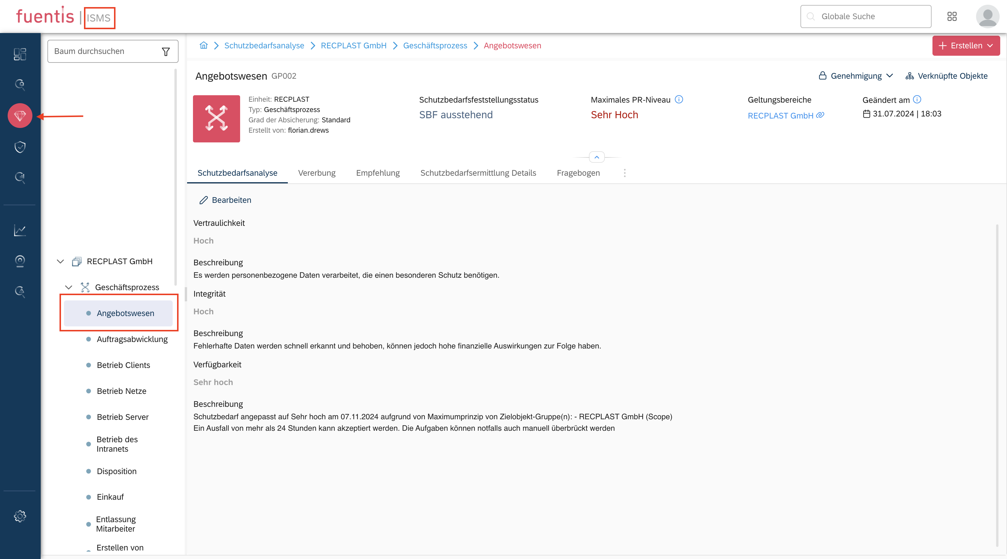Viewport: 1007px width, 559px height.
Task: Open the dashboard icon in sidebar
Action: (x=19, y=54)
